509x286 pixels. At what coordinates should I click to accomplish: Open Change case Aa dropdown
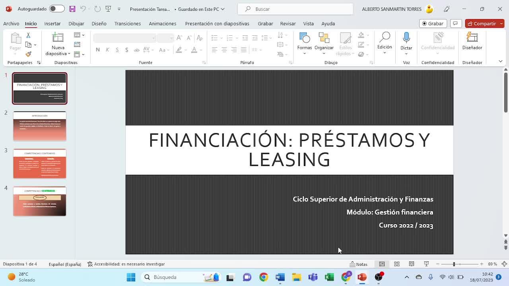point(164,50)
